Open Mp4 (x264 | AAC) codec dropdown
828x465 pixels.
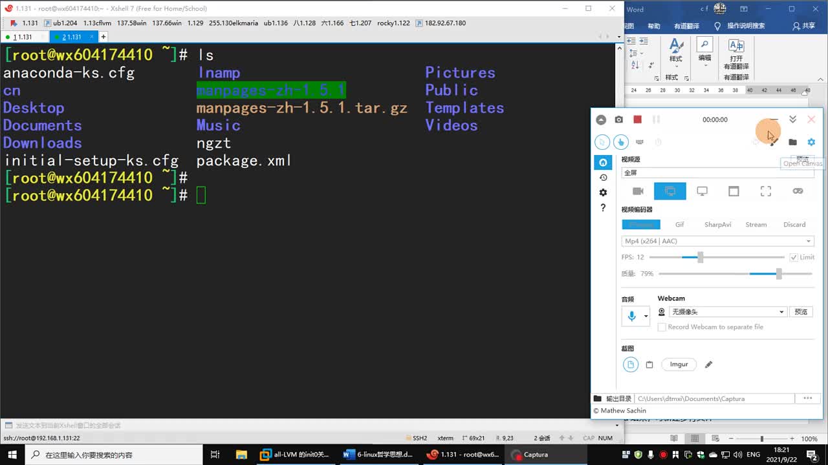pyautogui.click(x=717, y=241)
